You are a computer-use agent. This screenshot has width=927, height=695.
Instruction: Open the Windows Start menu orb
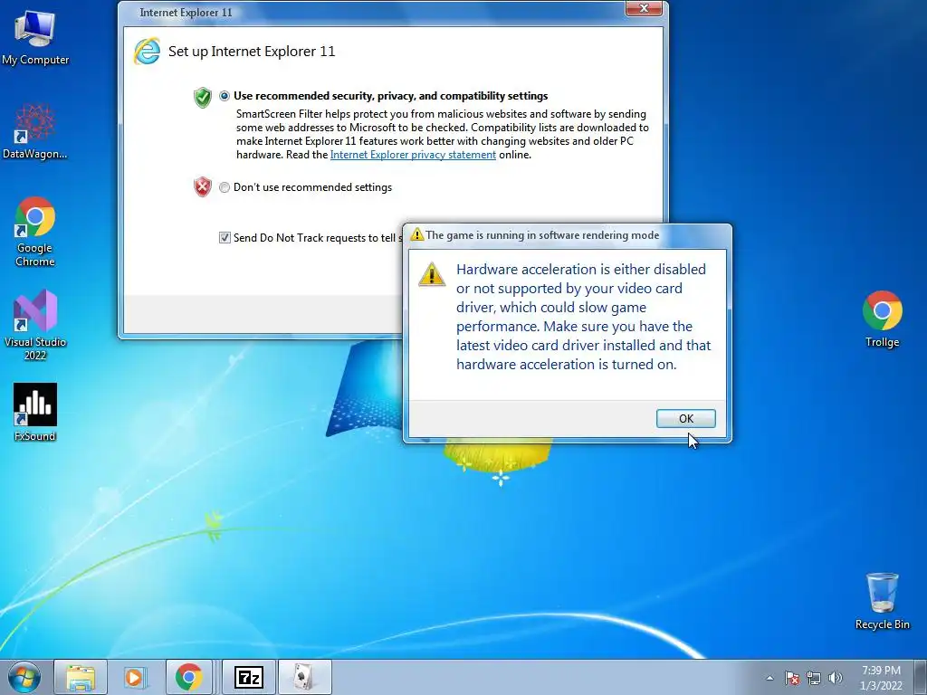(x=24, y=677)
